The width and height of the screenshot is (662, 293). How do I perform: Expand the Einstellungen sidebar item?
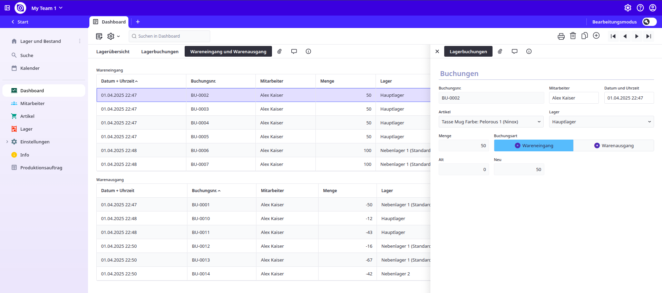[7, 142]
